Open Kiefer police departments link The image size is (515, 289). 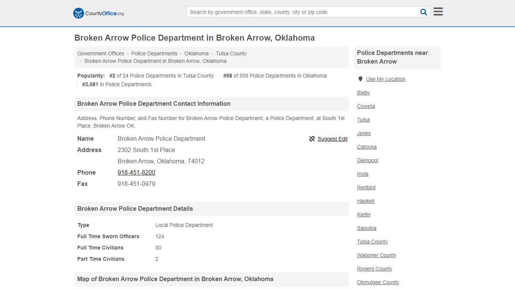pyautogui.click(x=364, y=214)
